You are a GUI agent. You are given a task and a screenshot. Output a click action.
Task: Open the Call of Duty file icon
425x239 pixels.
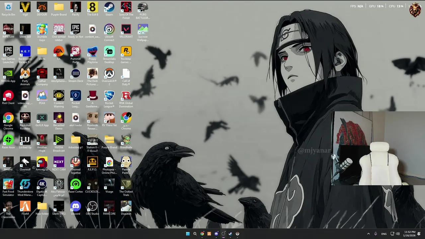coord(126,77)
